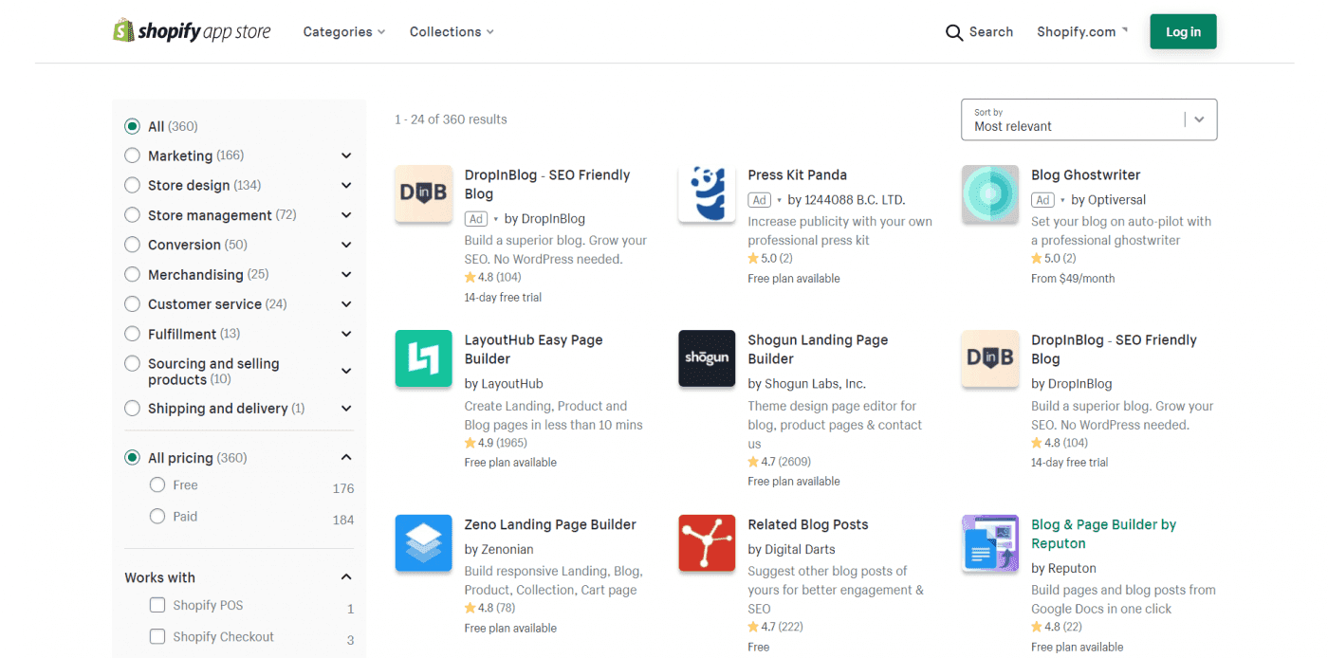This screenshot has width=1328, height=658.
Task: Open the Shogun app icon
Action: 707,359
